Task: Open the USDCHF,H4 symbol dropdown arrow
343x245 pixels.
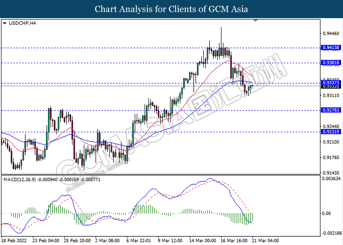Action: point(4,23)
